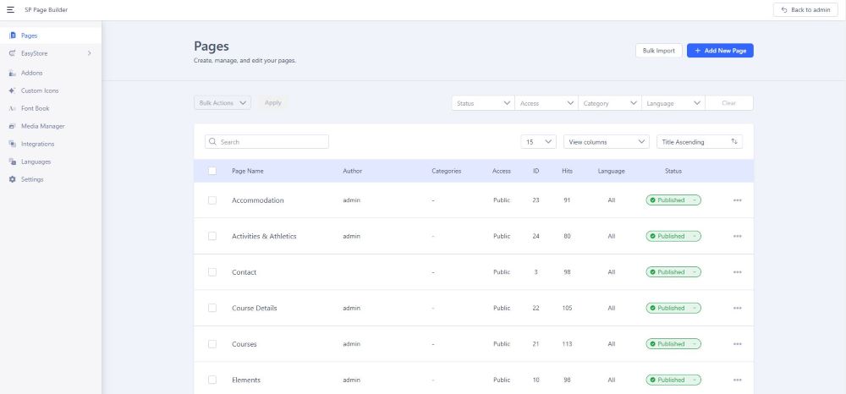Expand the Bulk Actions dropdown

(222, 103)
